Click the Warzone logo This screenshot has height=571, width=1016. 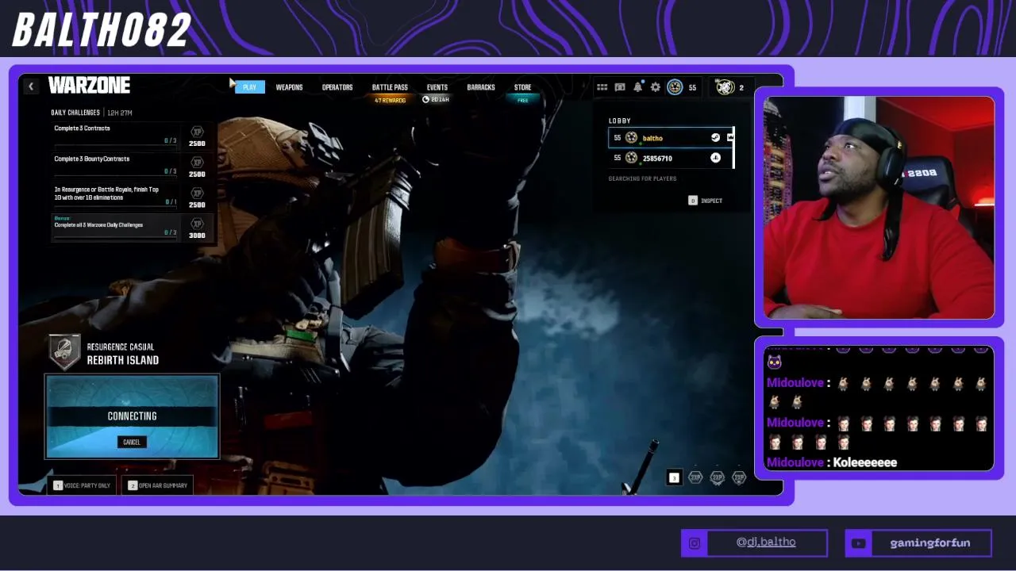(x=89, y=85)
